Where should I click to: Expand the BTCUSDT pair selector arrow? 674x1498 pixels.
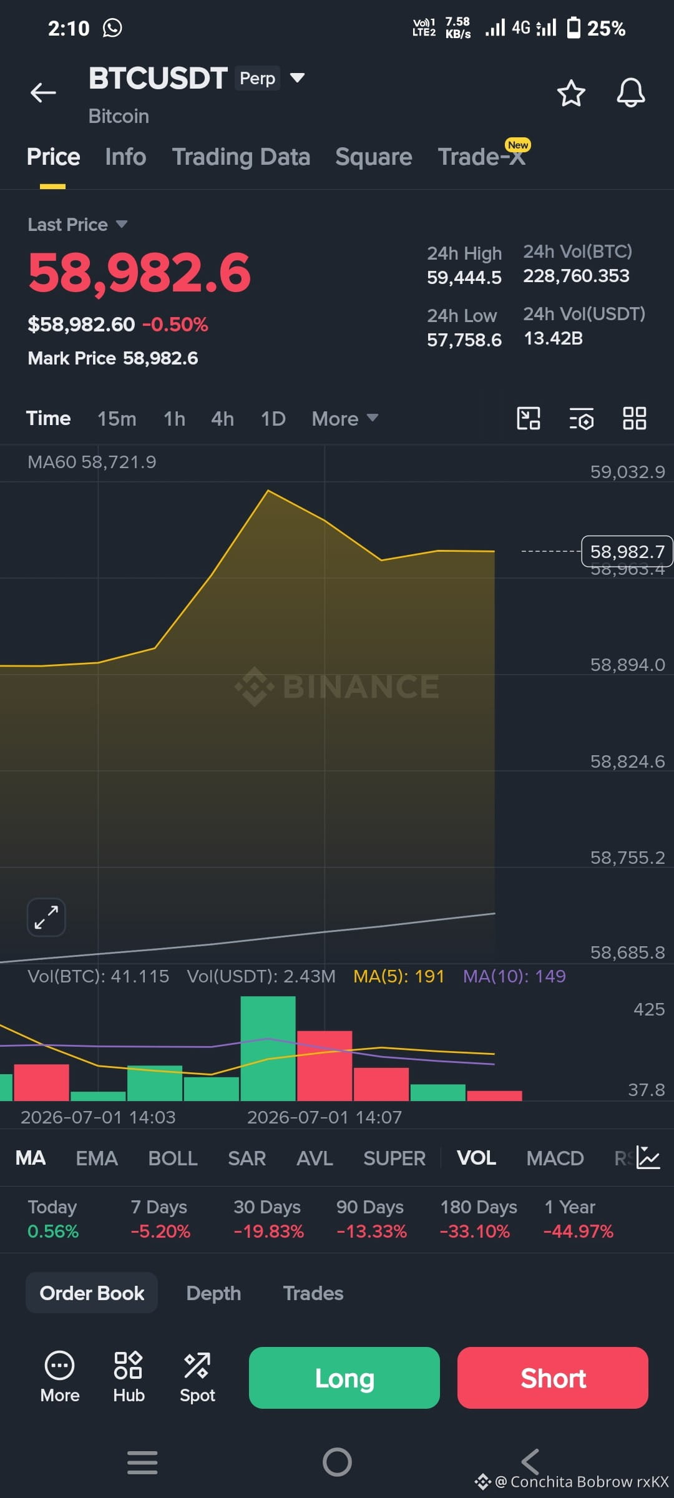click(298, 78)
